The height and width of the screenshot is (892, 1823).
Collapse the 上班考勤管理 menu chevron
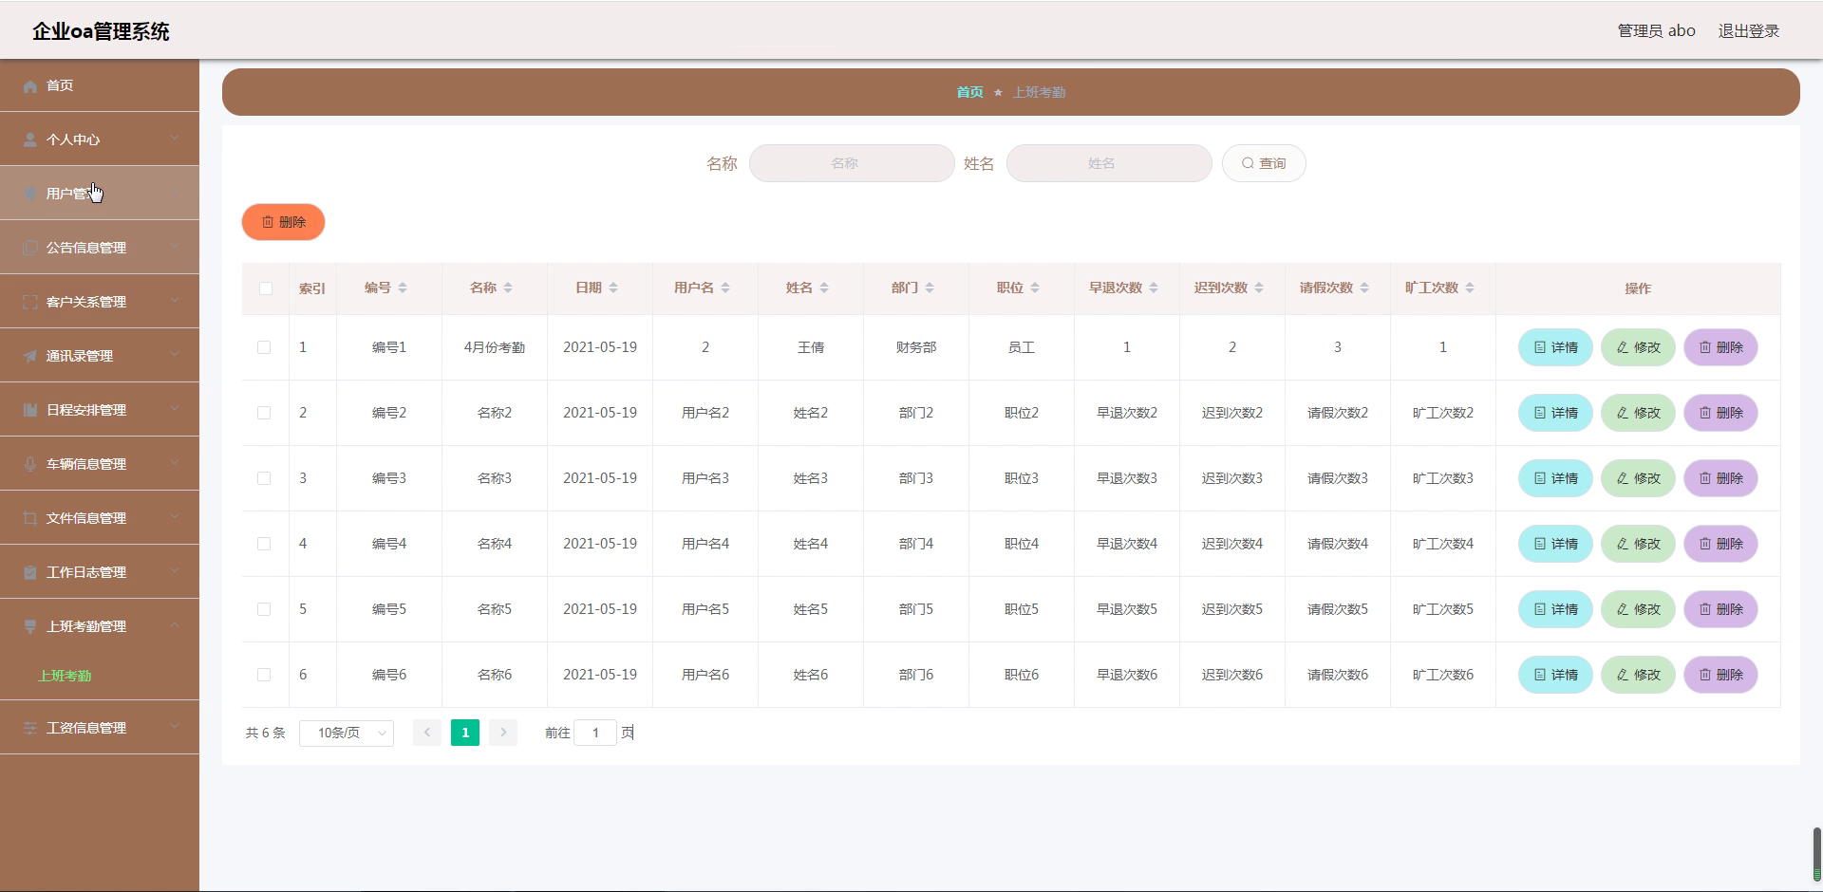175,625
